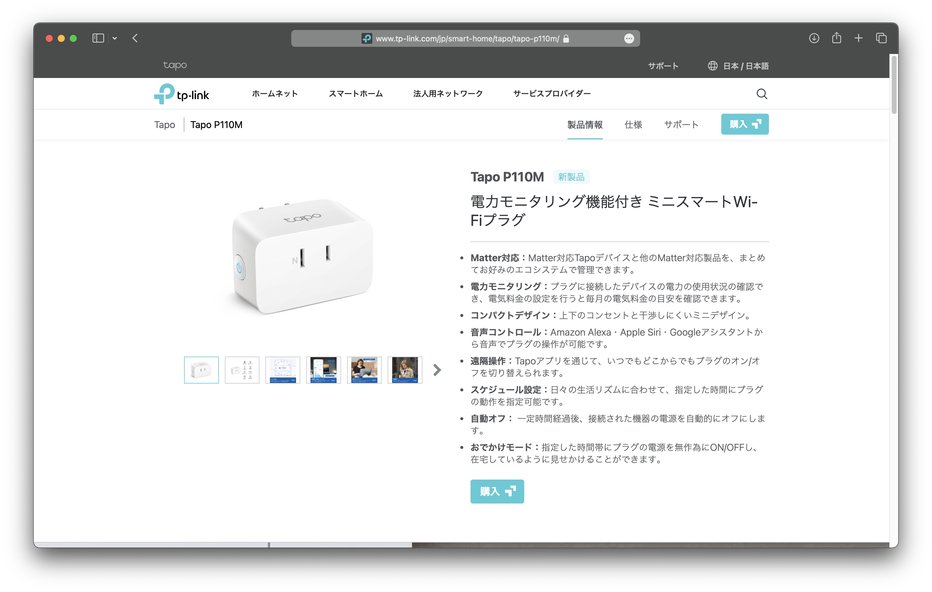Open the Share icon menu

(837, 38)
